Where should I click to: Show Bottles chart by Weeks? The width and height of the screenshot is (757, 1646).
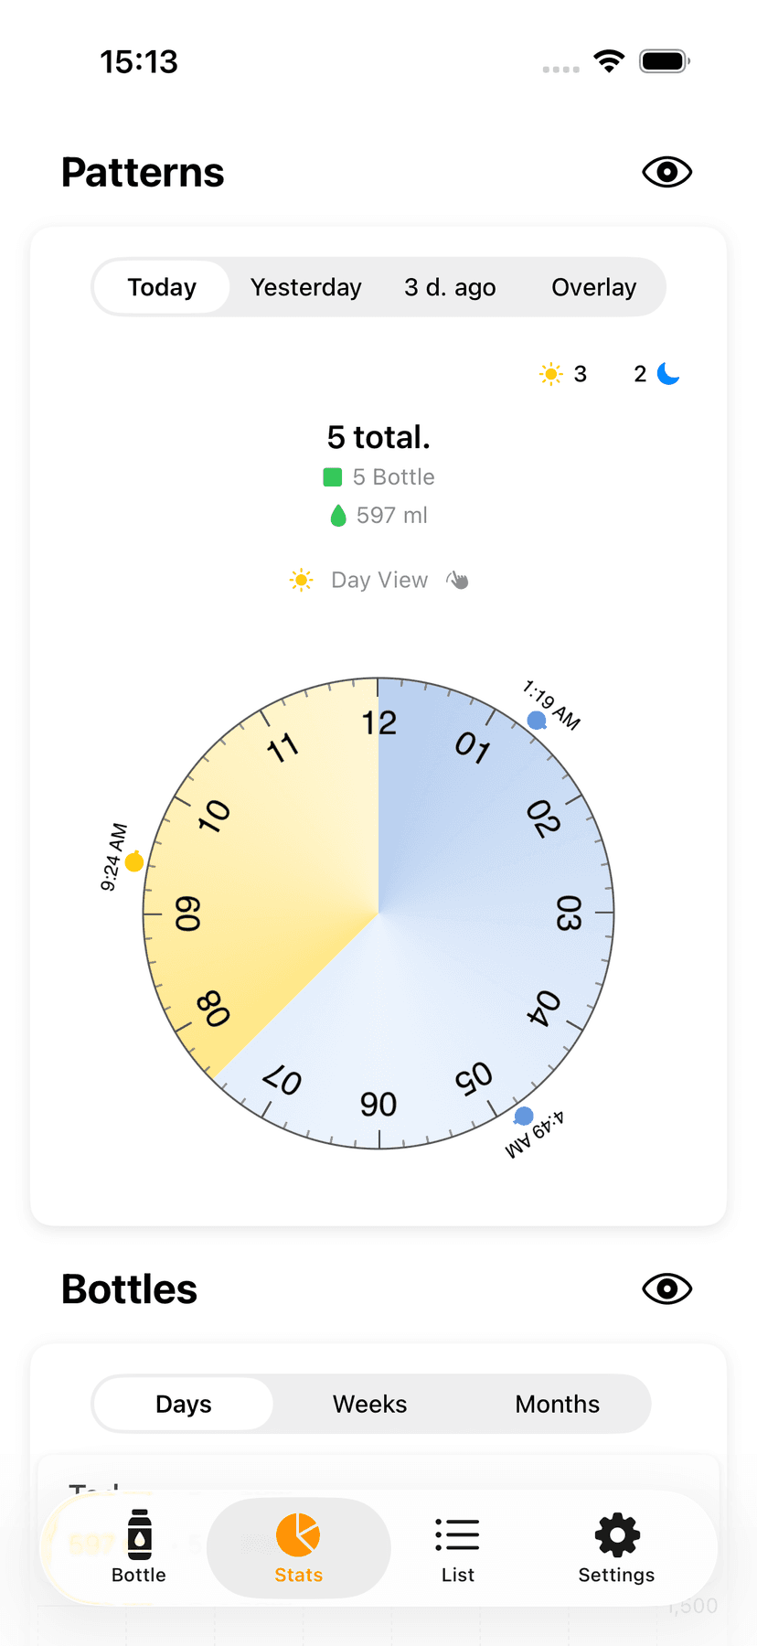pos(369,1404)
